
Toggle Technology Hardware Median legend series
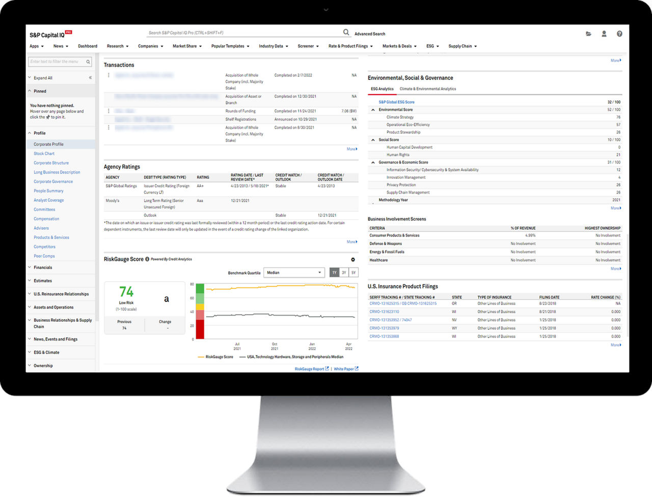[291, 357]
